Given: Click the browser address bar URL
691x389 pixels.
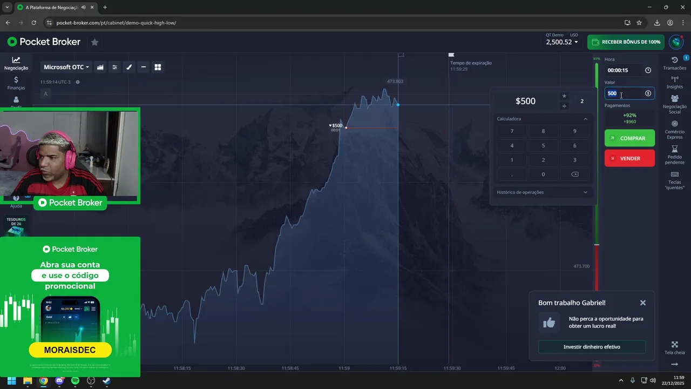Looking at the screenshot, I should (x=116, y=23).
